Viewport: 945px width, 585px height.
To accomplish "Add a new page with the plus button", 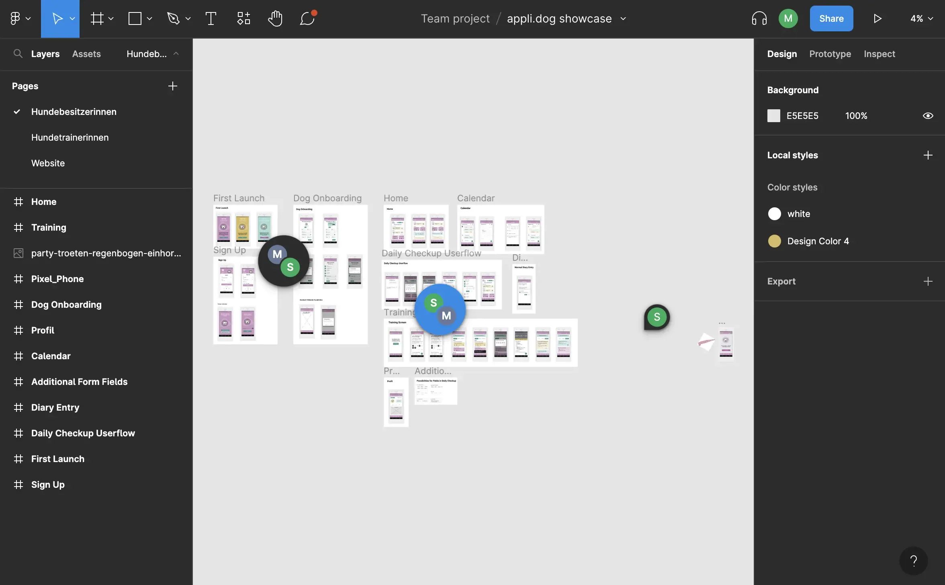I will 172,86.
